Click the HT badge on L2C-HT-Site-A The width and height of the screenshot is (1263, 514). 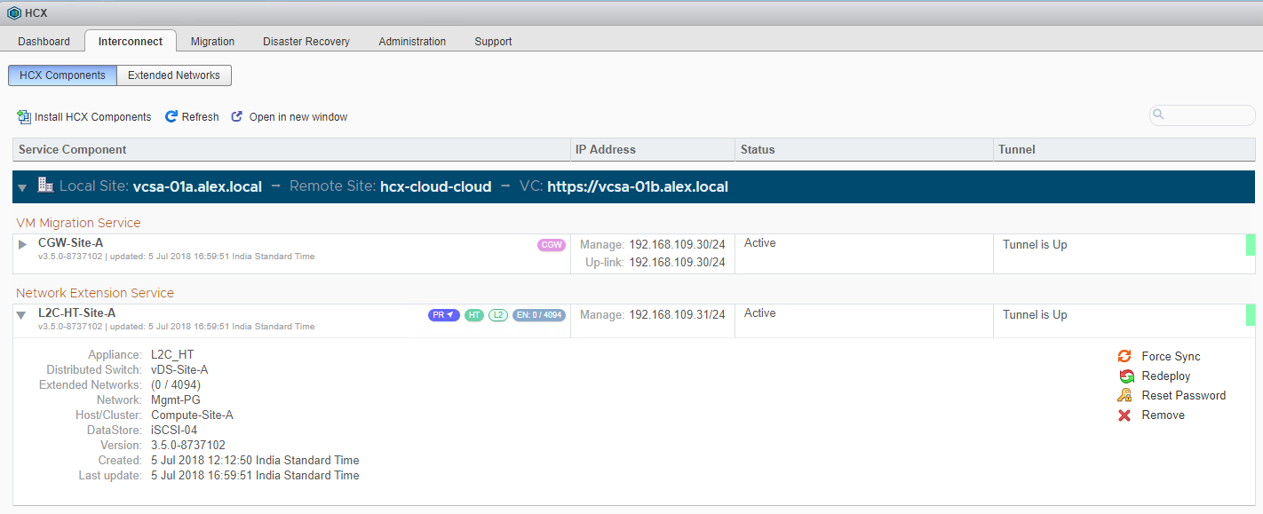tap(474, 315)
